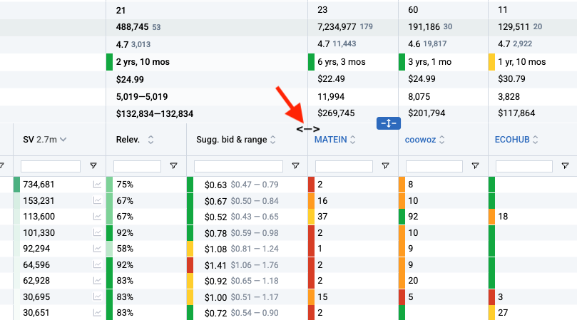Viewport: 577px width, 320px height.
Task: Show trend chart for 92,294 row
Action: (97, 249)
